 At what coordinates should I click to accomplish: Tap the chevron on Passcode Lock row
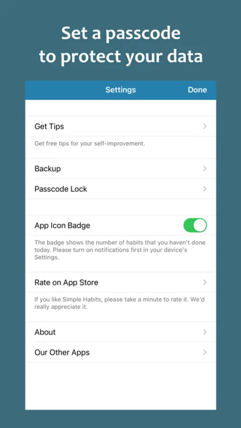pyautogui.click(x=205, y=189)
